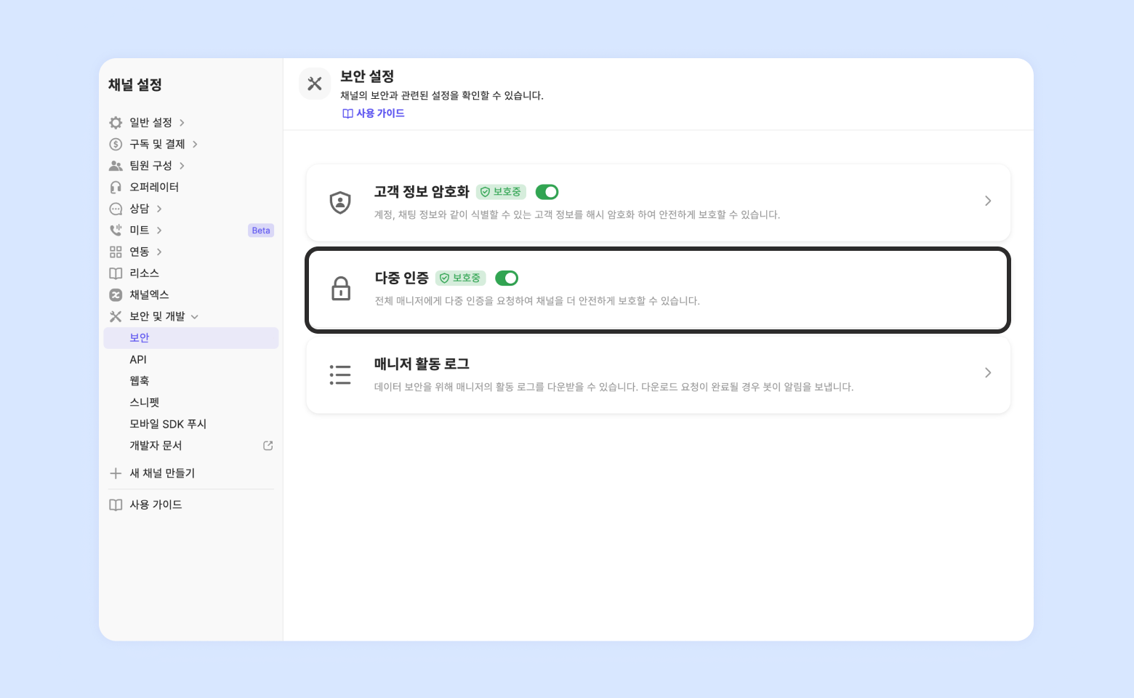Click the chevron on 고객 정보 암호화 card
1134x698 pixels.
click(988, 201)
